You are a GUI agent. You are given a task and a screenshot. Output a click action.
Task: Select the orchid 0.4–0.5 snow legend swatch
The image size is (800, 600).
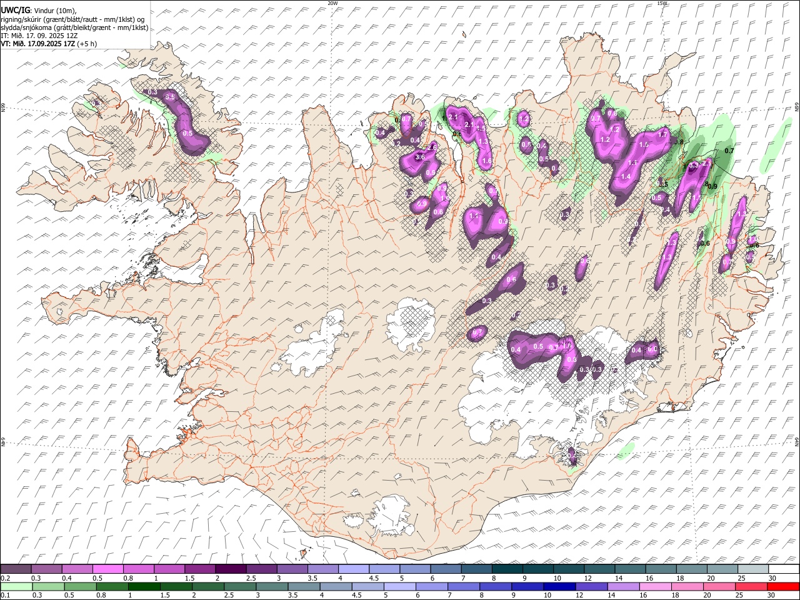tap(77, 569)
